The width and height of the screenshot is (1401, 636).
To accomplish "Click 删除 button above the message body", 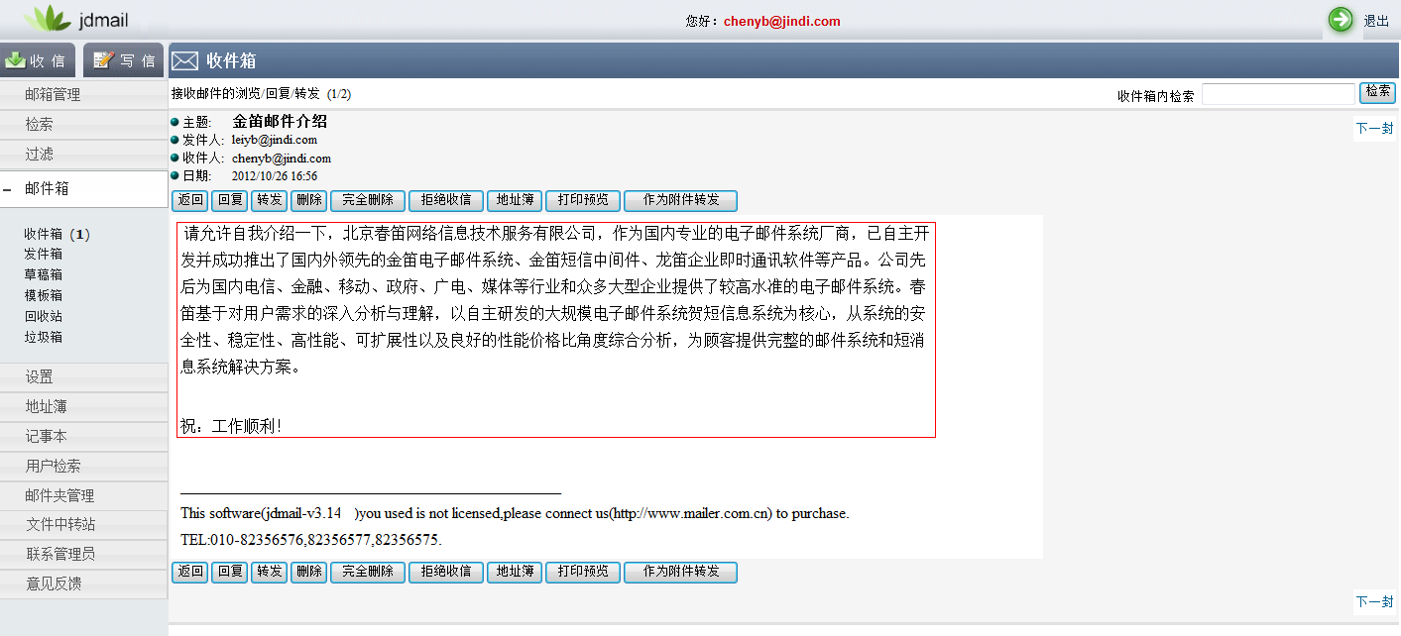I will [309, 200].
